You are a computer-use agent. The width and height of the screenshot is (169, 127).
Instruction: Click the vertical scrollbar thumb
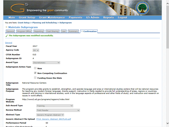[167, 27]
